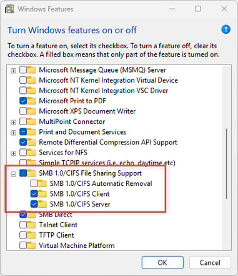Confirm changes with the OK button
Image resolution: width=238 pixels, height=276 pixels.
coord(162,262)
